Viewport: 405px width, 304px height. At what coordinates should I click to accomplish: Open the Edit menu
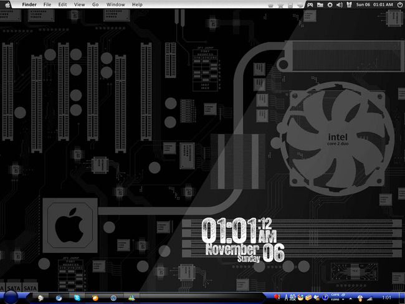tap(62, 4)
